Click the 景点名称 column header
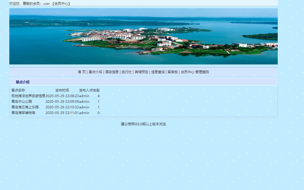Image resolution: width=304 pixels, height=190 pixels. pyautogui.click(x=18, y=90)
